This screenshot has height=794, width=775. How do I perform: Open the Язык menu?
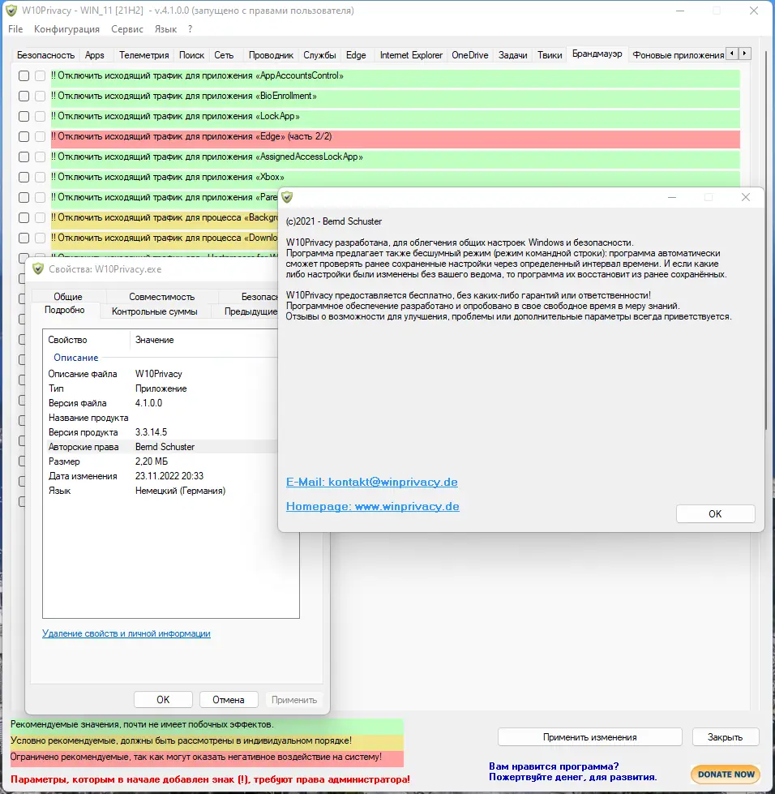point(165,29)
